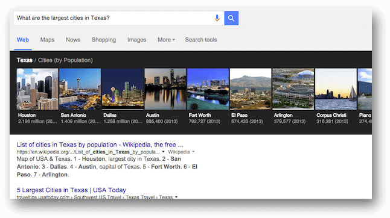Click the El Paso name label

(x=239, y=116)
